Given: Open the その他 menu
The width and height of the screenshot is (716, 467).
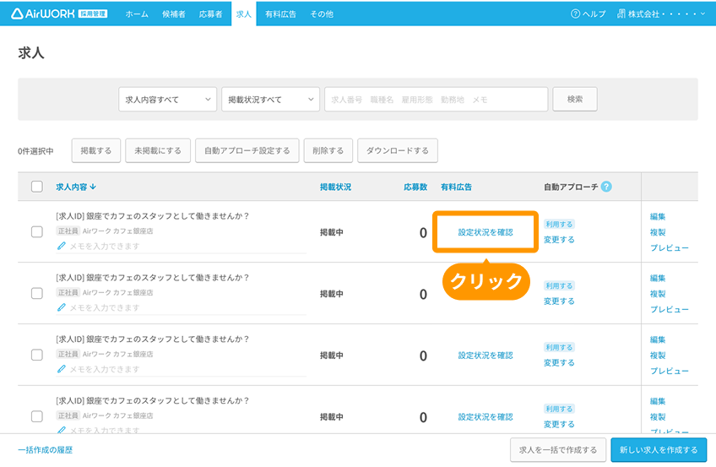Looking at the screenshot, I should 322,14.
